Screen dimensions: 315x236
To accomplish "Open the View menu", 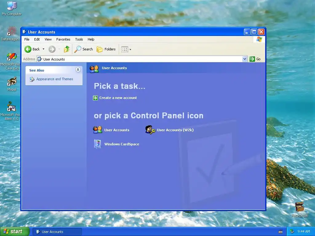I will [48, 39].
